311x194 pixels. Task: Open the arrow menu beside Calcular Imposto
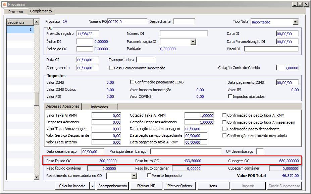(x=92, y=186)
